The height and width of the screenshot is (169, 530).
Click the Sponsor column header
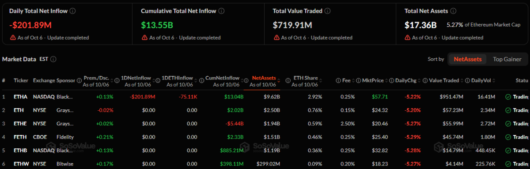point(66,81)
